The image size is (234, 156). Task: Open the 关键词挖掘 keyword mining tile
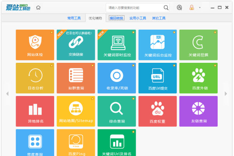pos(199,45)
